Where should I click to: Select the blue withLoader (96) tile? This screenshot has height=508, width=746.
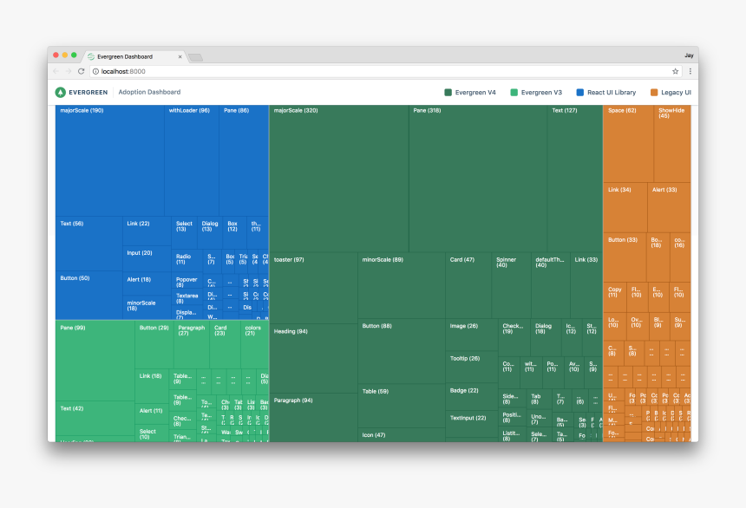tap(191, 160)
